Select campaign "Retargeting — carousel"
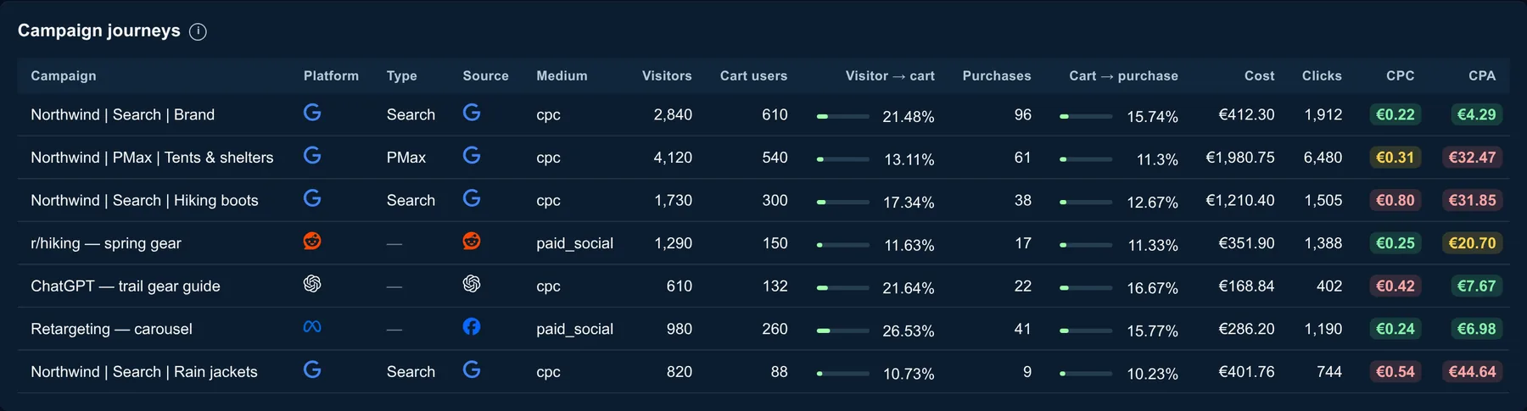The height and width of the screenshot is (411, 1527). pyautogui.click(x=111, y=329)
